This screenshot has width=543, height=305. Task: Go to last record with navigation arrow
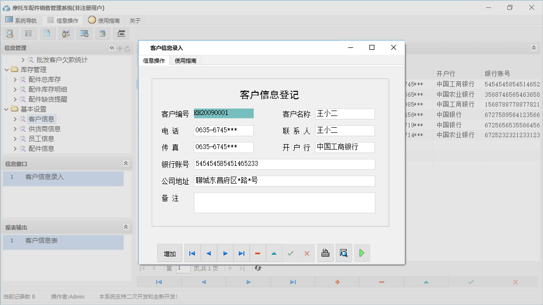[x=241, y=253]
